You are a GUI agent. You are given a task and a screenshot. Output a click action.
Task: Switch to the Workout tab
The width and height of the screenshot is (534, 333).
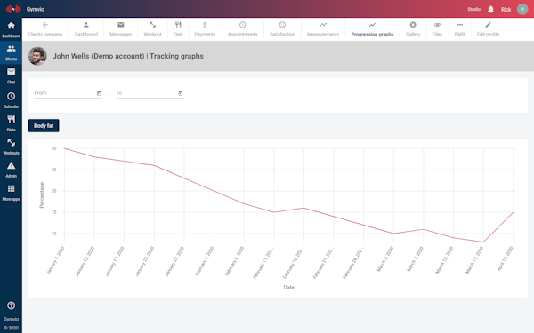point(152,29)
